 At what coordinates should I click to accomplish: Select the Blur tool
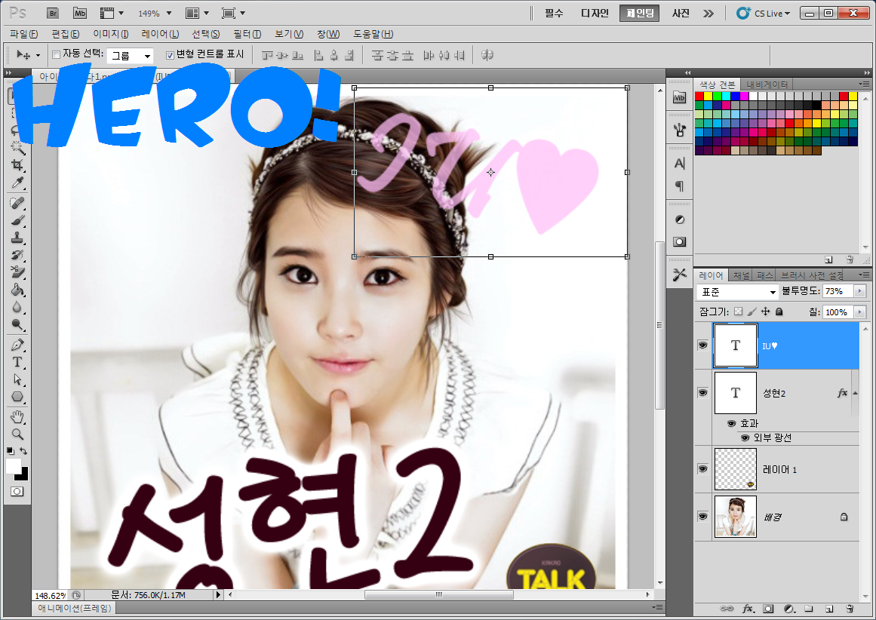click(x=17, y=307)
